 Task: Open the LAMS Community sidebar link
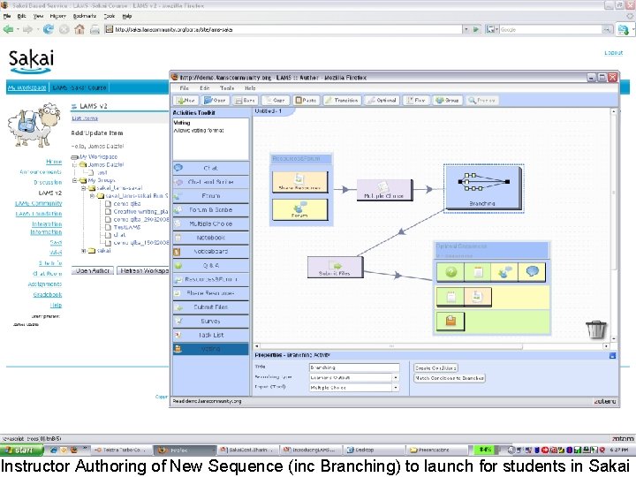pos(39,203)
